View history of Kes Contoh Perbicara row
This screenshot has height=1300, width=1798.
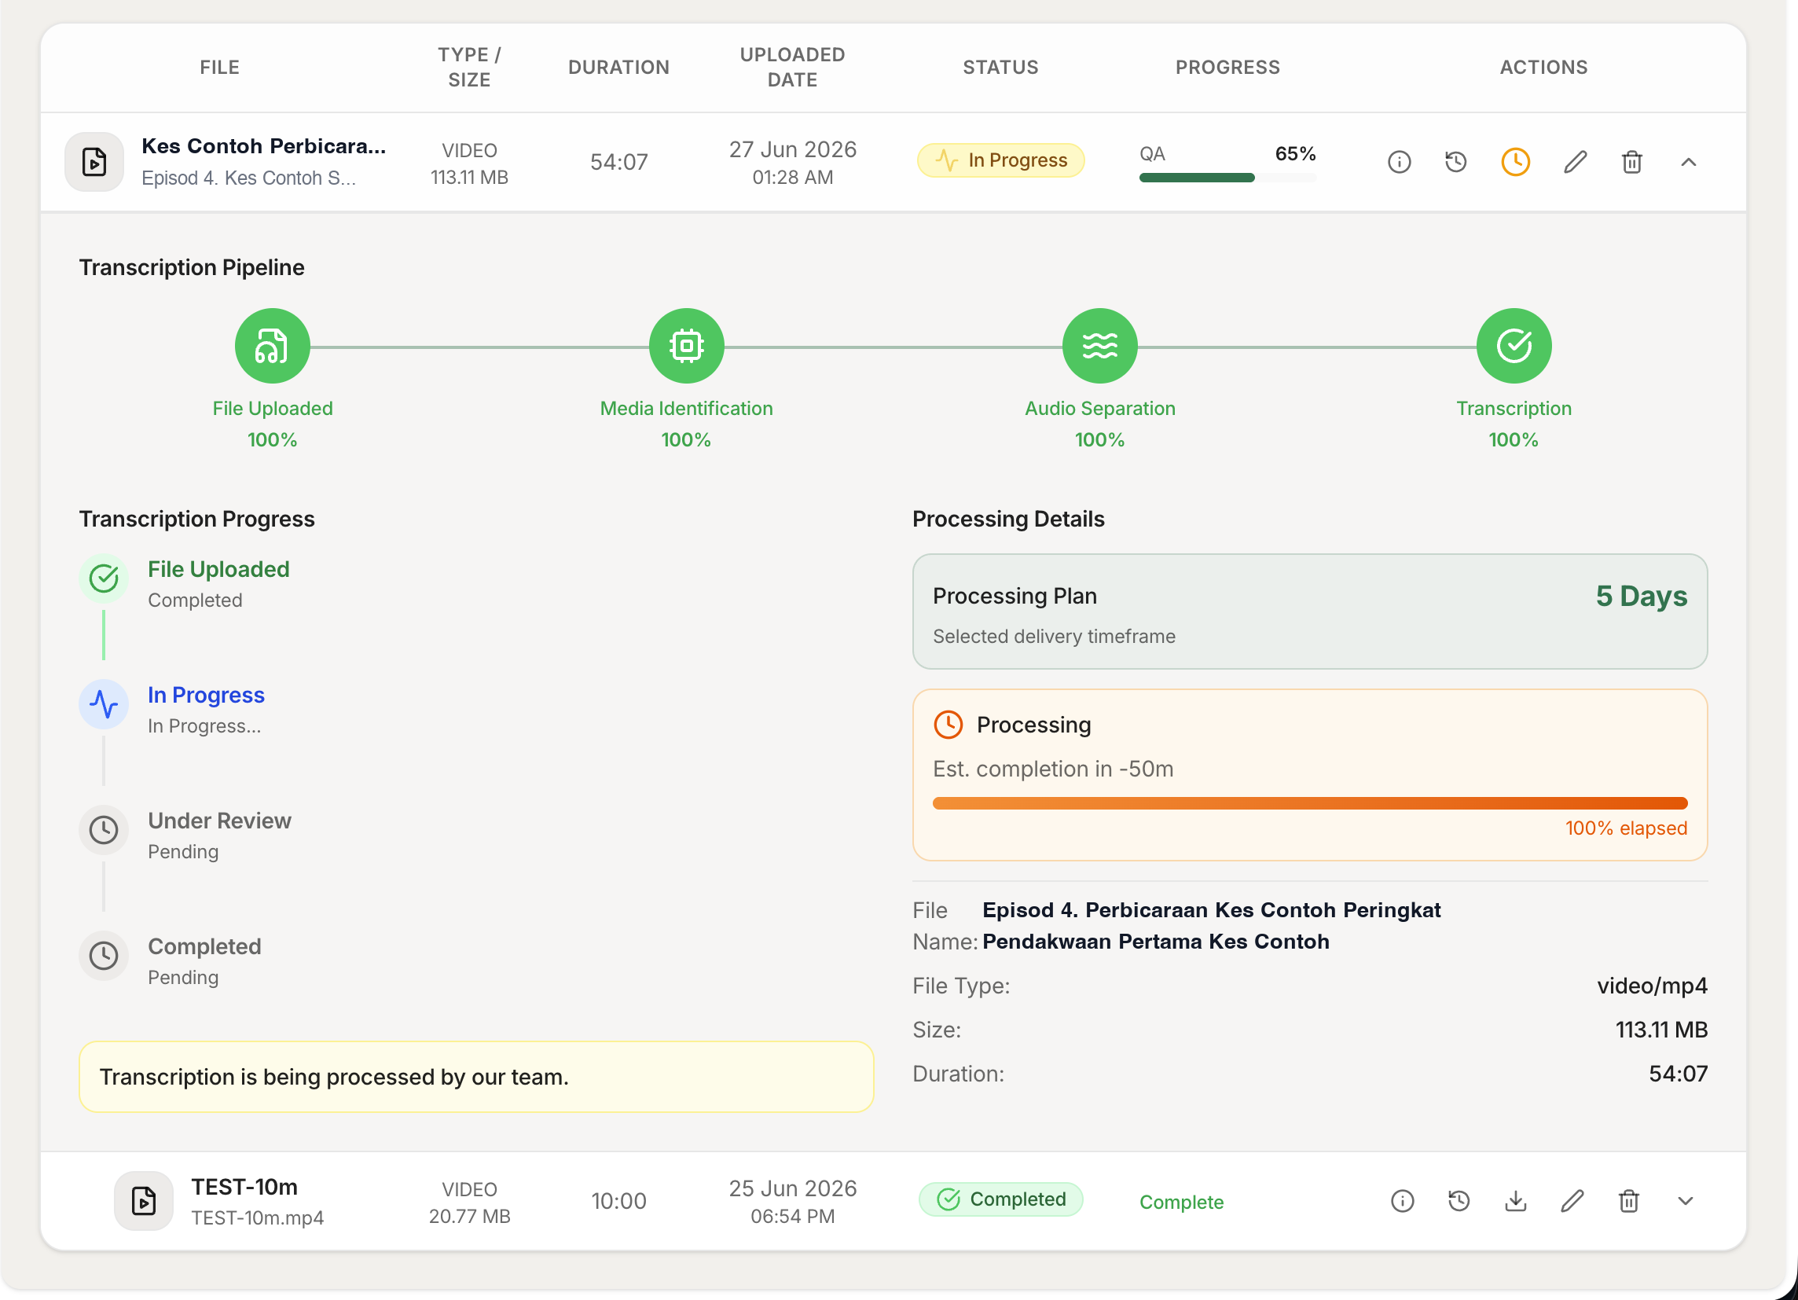1455,162
